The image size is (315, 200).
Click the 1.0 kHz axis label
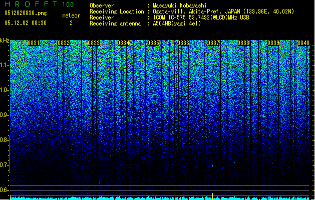pos(5,90)
